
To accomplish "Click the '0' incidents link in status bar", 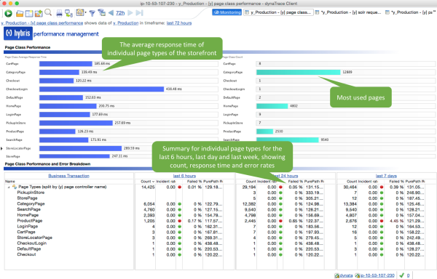I will click(x=408, y=275).
